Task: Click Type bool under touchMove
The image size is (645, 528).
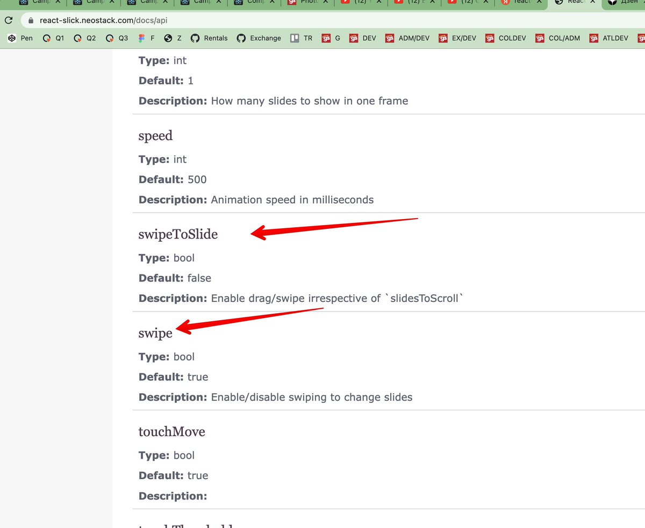Action: tap(167, 455)
